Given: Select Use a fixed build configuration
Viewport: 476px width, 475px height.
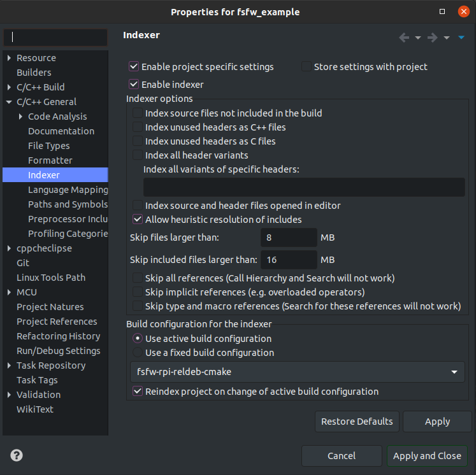Looking at the screenshot, I should tap(138, 353).
